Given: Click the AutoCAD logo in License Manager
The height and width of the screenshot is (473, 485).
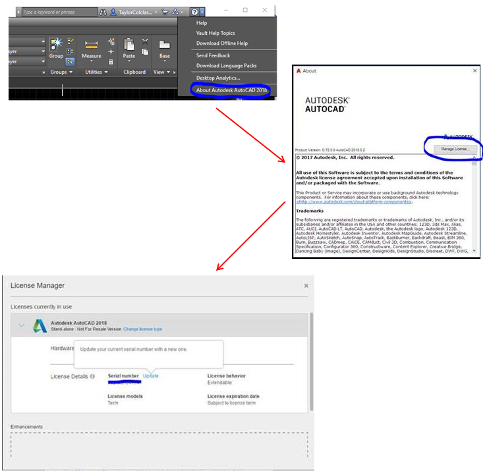Looking at the screenshot, I should 40,326.
